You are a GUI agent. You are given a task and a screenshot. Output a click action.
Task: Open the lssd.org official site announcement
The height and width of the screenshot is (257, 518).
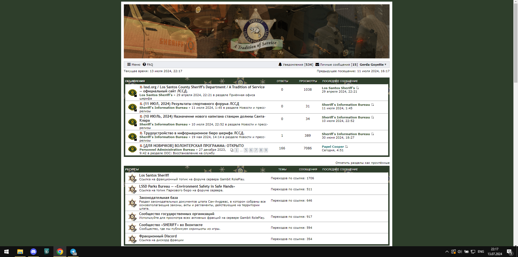click(x=204, y=87)
